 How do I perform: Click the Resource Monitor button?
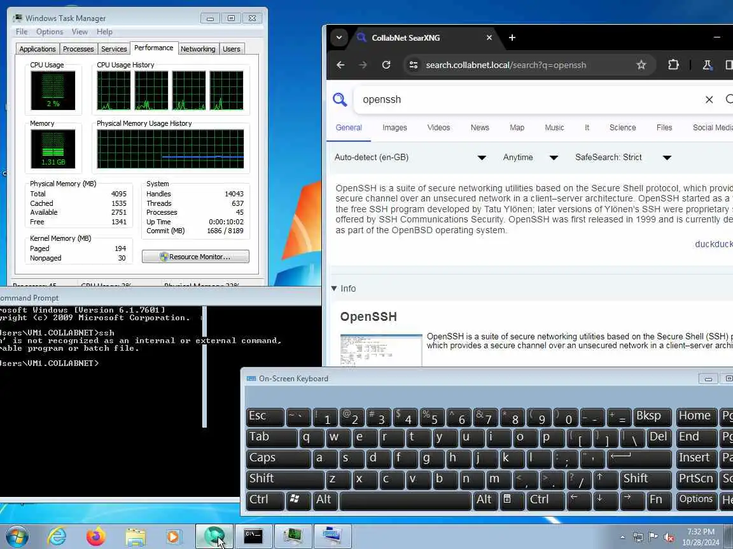pyautogui.click(x=195, y=257)
